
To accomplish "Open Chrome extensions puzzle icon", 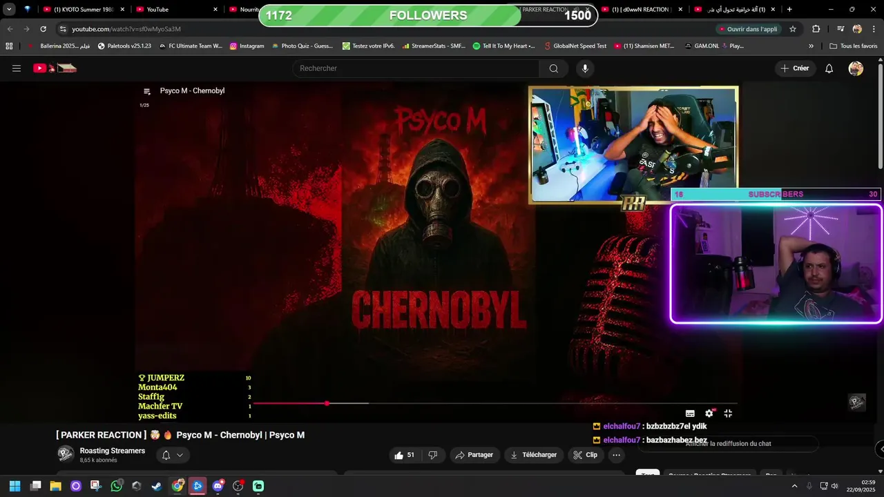I will point(816,29).
